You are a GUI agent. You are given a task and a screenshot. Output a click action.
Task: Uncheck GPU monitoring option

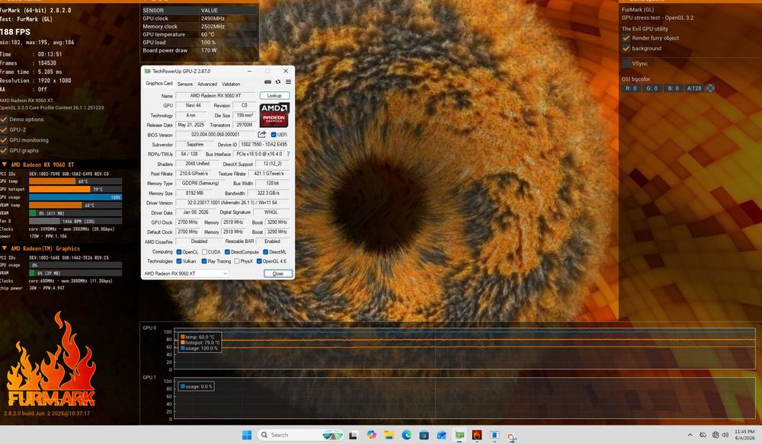tap(4, 140)
